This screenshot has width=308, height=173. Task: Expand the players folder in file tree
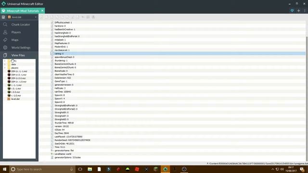[5, 68]
